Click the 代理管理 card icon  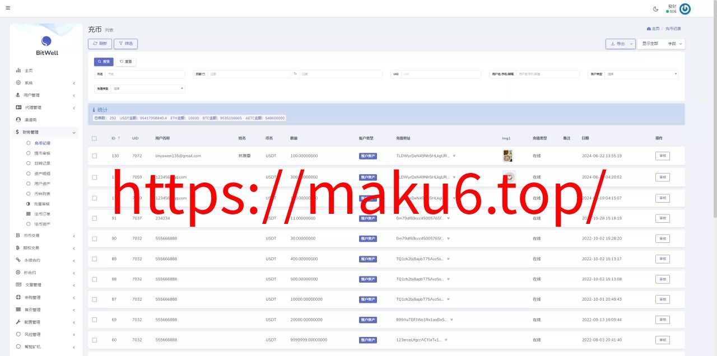(x=18, y=107)
